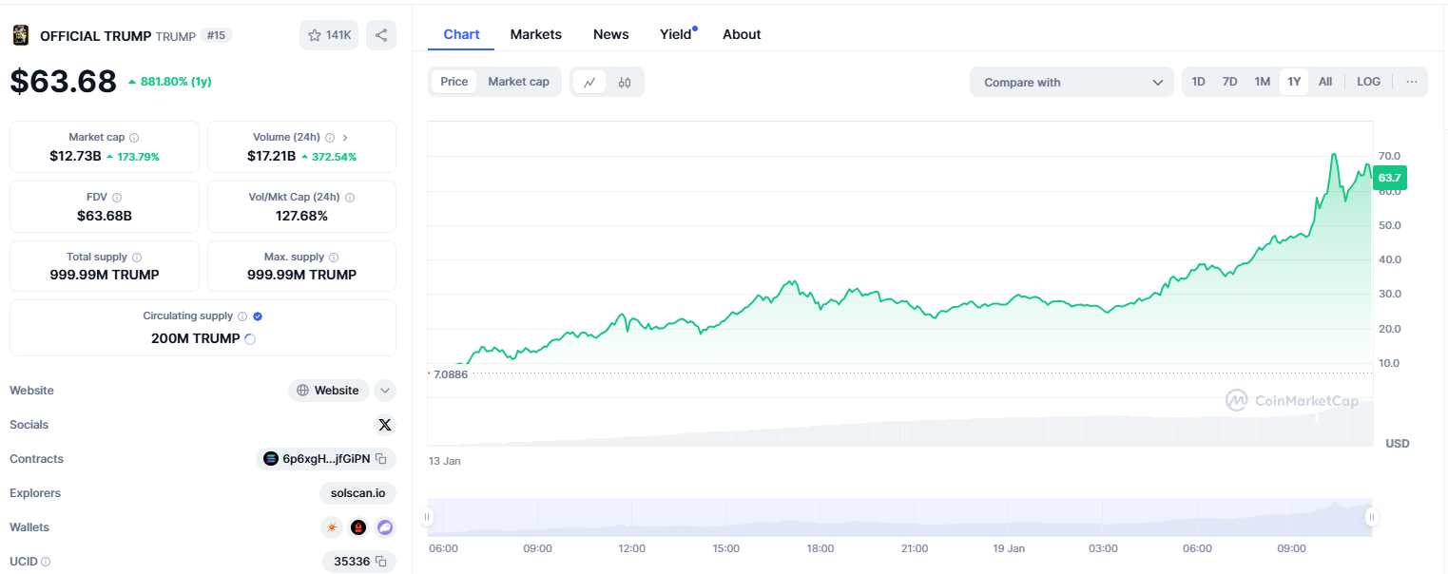Select the Market cap toggle option

coord(518,82)
